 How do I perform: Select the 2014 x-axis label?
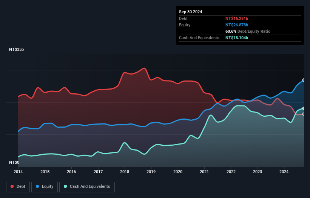[x=18, y=172]
